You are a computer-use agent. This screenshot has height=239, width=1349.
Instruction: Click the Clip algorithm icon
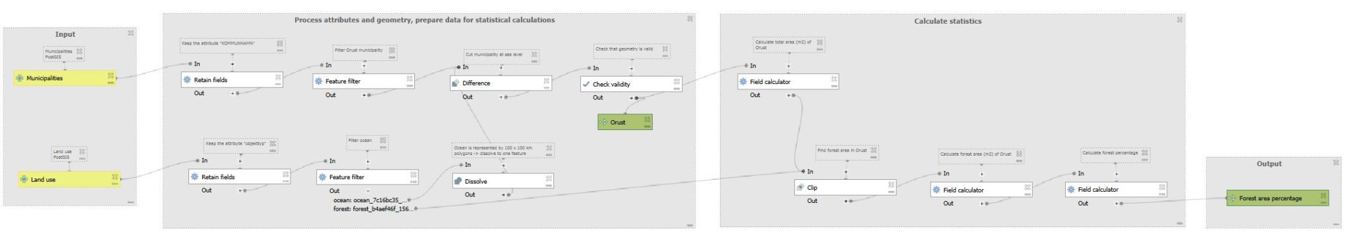point(800,188)
